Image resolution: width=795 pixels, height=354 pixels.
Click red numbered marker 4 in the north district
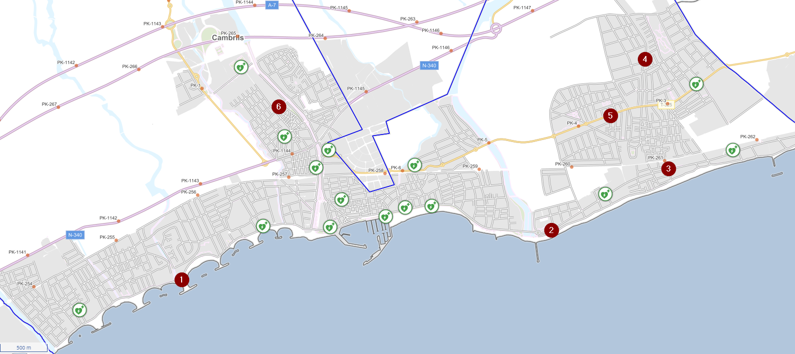tap(645, 59)
